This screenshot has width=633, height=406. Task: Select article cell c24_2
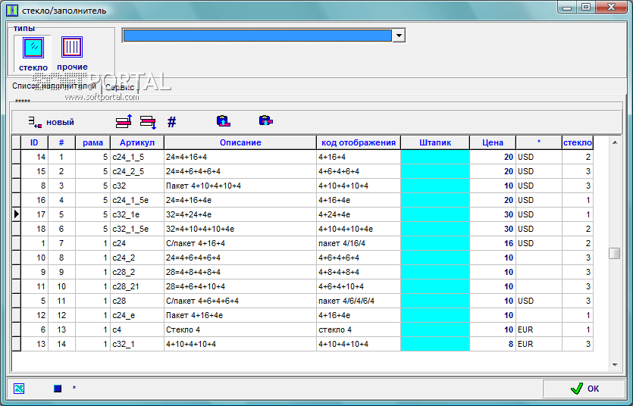[x=137, y=258]
